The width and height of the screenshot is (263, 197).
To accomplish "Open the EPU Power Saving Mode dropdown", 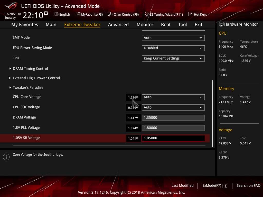I will 173,48.
